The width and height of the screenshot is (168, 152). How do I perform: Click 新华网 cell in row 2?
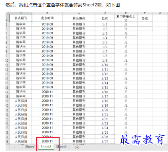21,24
